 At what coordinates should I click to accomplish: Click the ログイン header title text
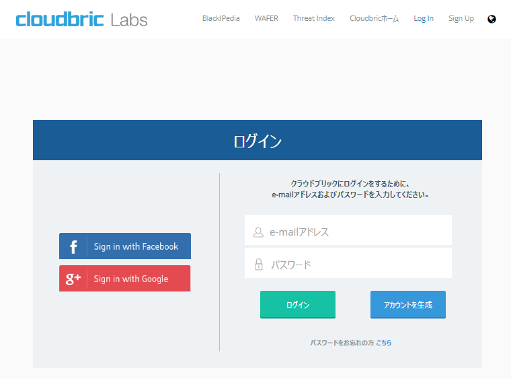coord(258,141)
